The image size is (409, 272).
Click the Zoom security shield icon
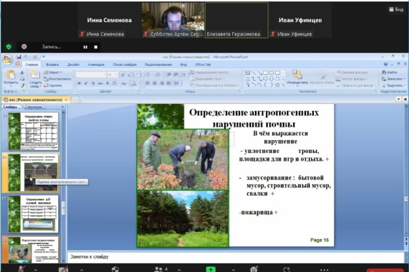point(115,269)
